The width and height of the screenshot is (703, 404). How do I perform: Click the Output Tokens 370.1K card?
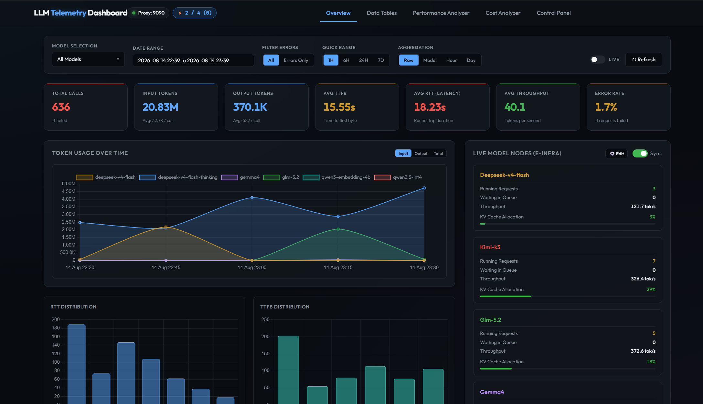(267, 107)
